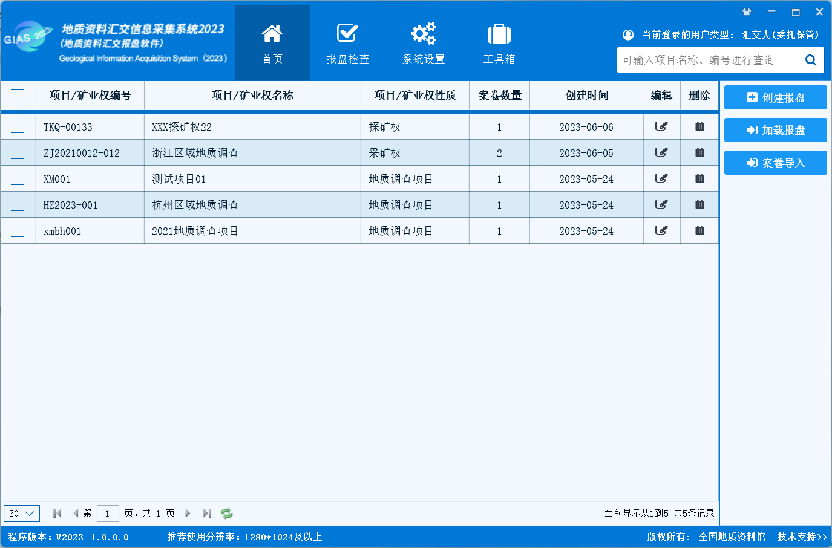Delete the TKQ-00133 project row
Image resolution: width=832 pixels, height=548 pixels.
click(x=699, y=126)
